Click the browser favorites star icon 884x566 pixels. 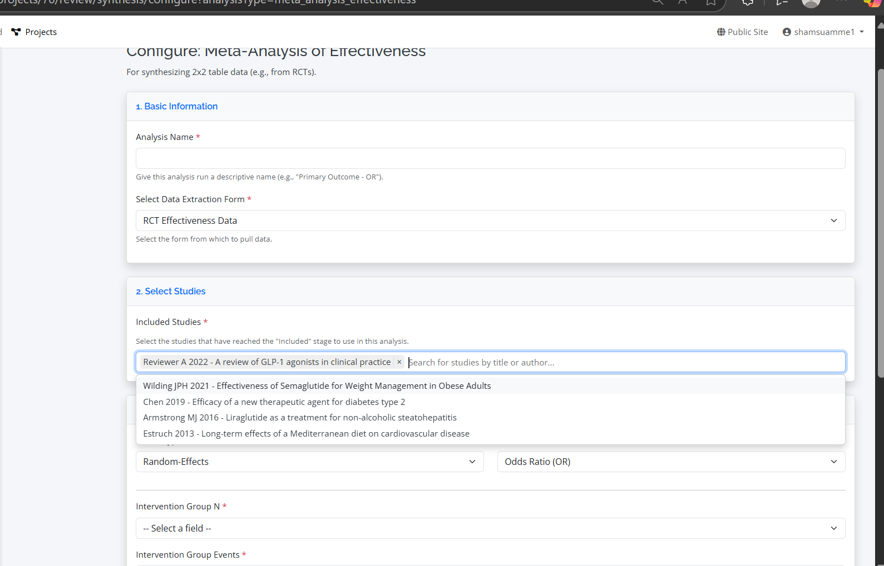coord(711,2)
